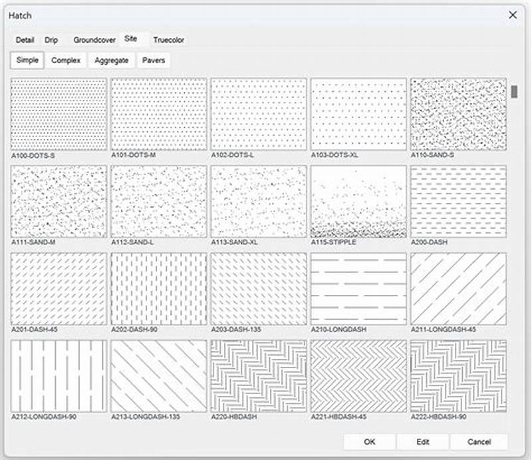
Task: Open the hatch Edit dialog
Action: pos(424,441)
